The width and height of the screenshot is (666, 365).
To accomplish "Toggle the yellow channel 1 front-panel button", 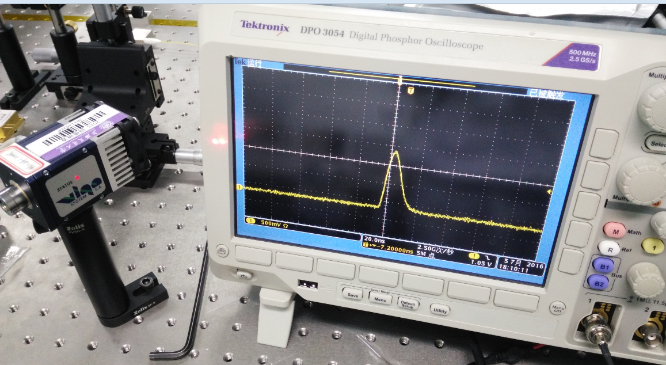I will tap(653, 246).
